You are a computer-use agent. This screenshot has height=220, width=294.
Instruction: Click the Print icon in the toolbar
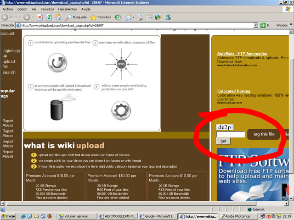pyautogui.click(x=139, y=17)
